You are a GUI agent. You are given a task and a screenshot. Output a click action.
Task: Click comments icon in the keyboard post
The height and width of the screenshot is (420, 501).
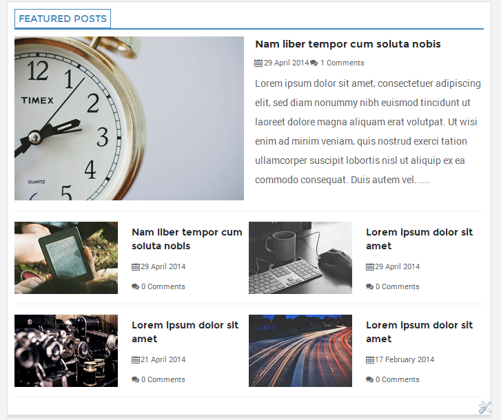[369, 286]
